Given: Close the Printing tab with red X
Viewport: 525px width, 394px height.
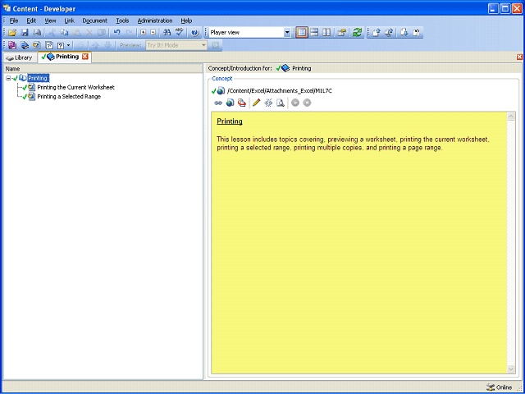Looking at the screenshot, I should pos(85,57).
